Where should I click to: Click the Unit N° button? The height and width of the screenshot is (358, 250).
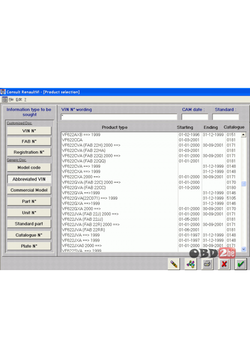[29, 213]
